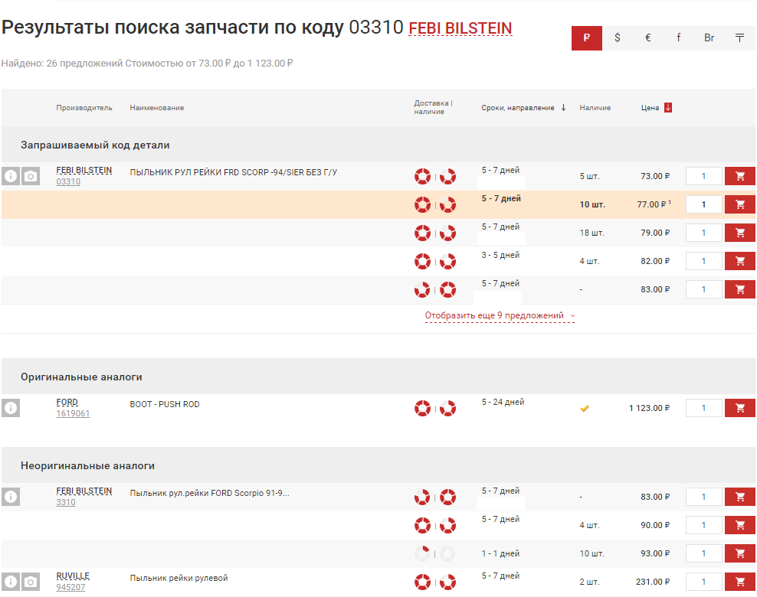Viewport: 757px width, 597px height.
Task: Open RUVILLE manufacturer link
Action: click(73, 576)
